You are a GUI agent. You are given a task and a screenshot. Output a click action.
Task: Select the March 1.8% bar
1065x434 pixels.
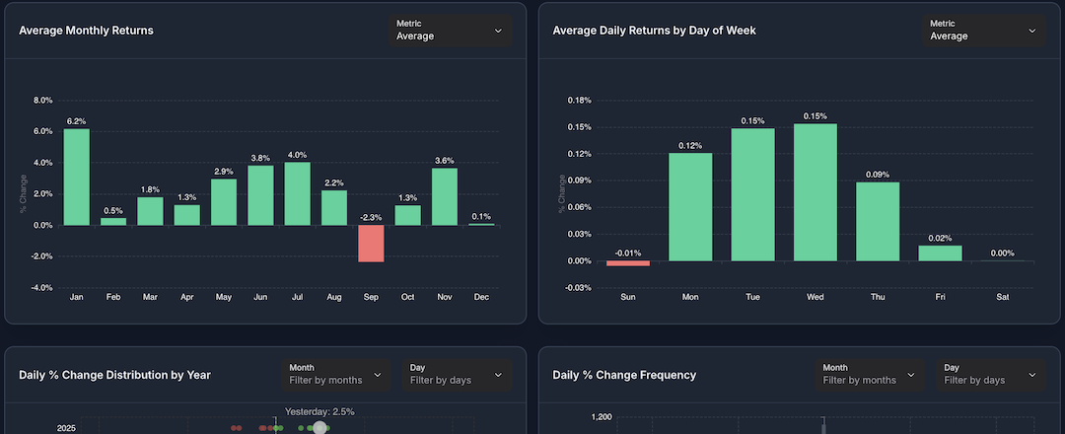150,211
